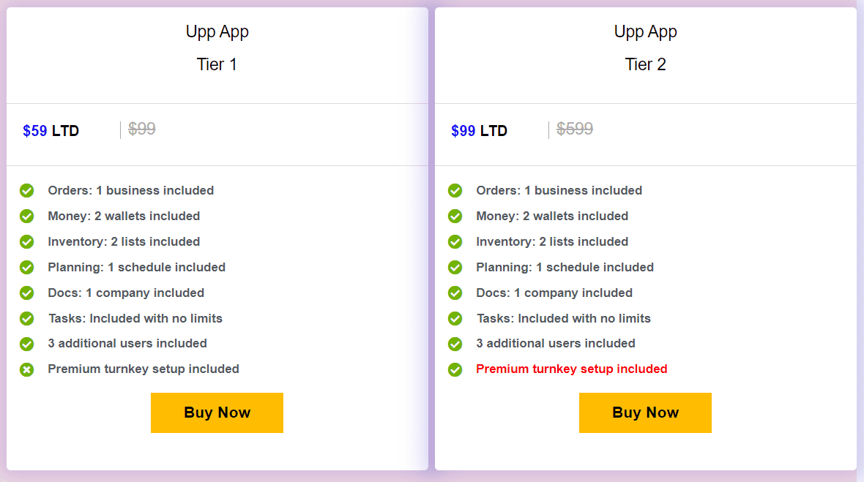Toggle the check beside Orders in Tier 2
This screenshot has width=864, height=482.
[455, 190]
